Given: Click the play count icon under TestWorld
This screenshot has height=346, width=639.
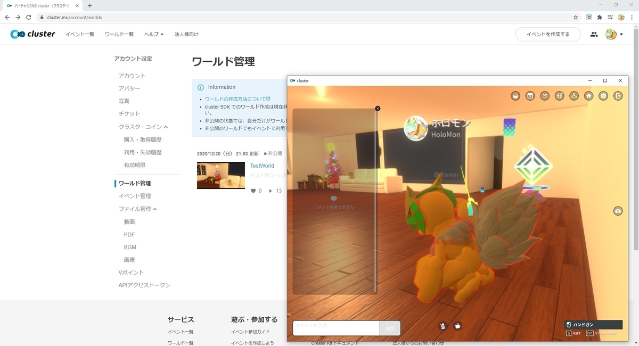Looking at the screenshot, I should click(x=271, y=191).
